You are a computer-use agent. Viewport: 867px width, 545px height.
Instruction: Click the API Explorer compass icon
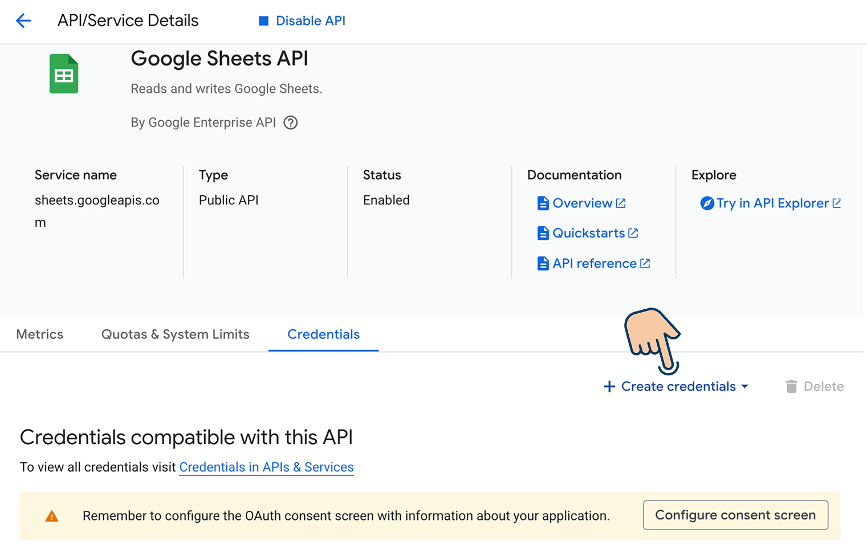point(707,203)
